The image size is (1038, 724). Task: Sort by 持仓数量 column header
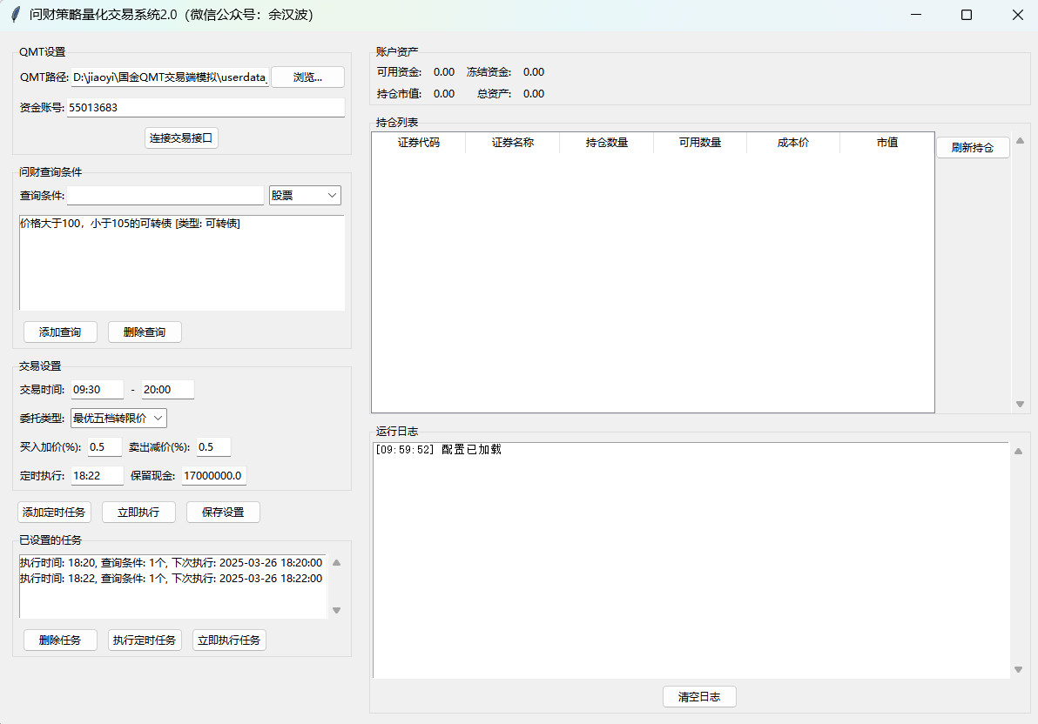coord(607,143)
